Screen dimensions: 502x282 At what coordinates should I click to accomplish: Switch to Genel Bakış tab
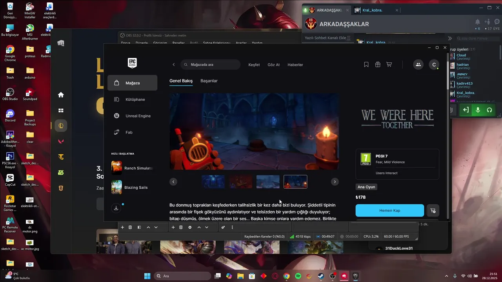click(181, 81)
